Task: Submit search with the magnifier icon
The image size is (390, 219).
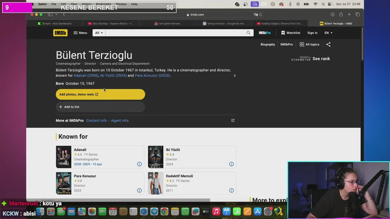Action: coord(249,33)
